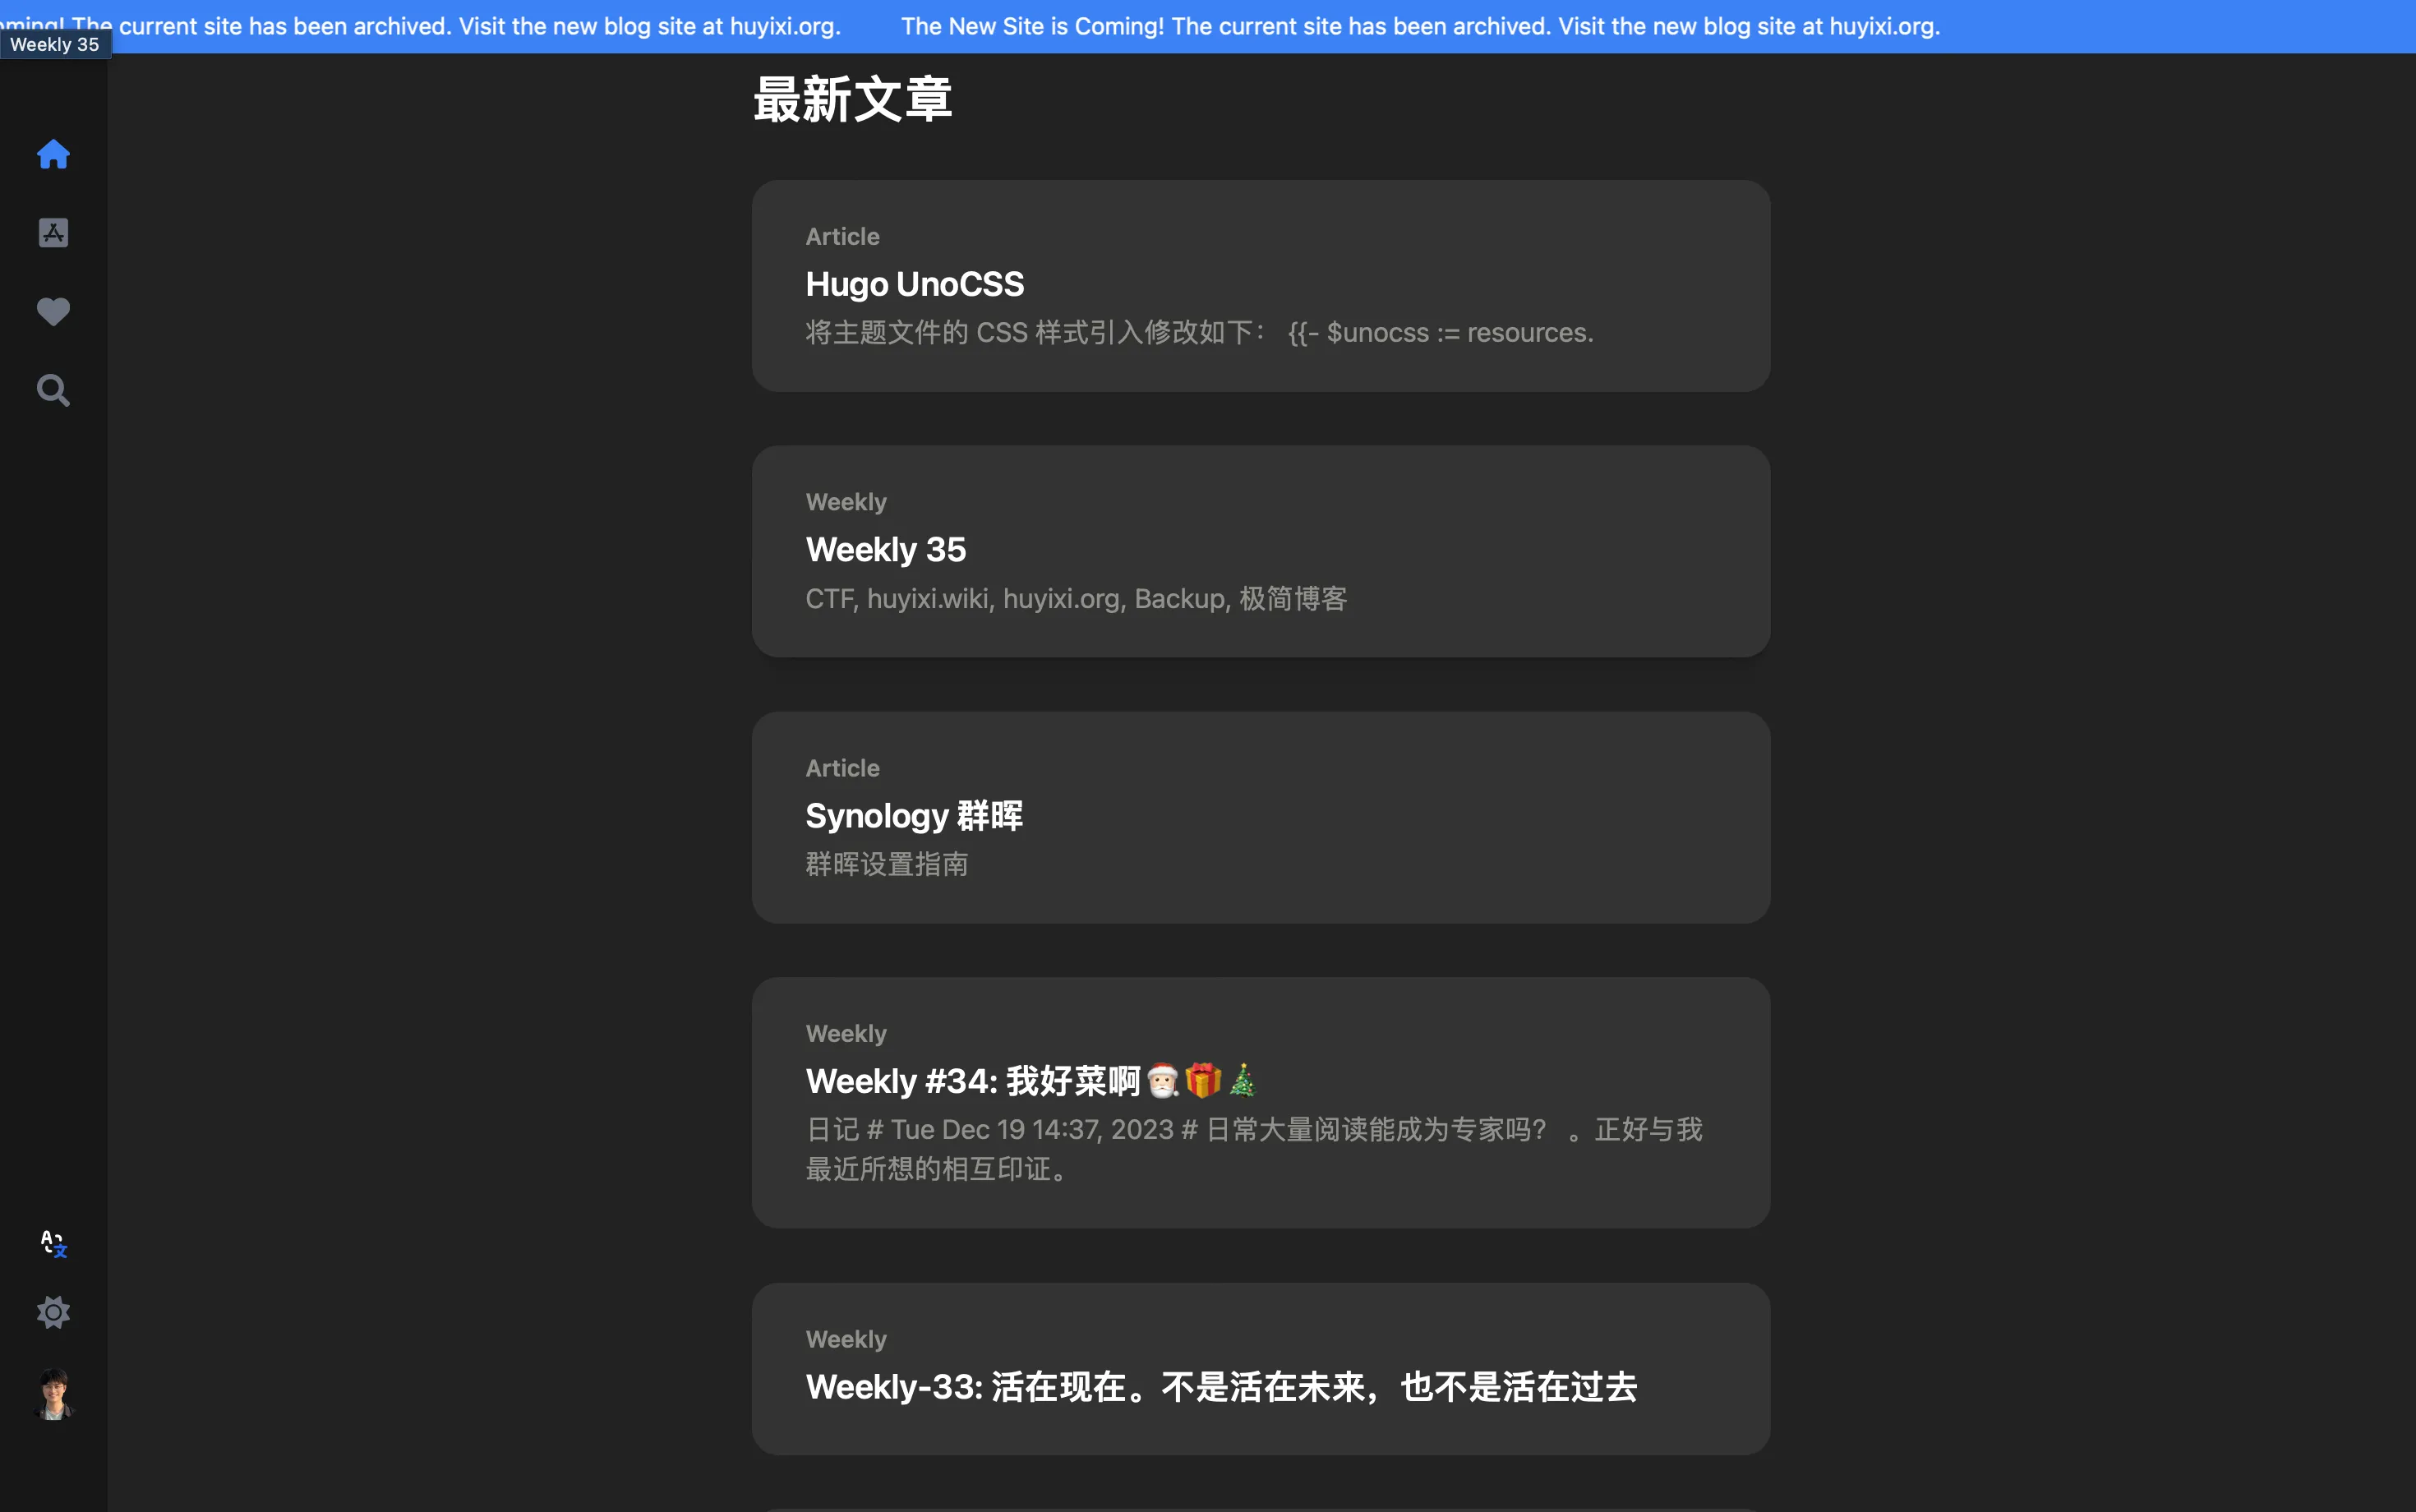The image size is (2416, 1512).
Task: Open the Apps section in the sidebar
Action: [53, 232]
